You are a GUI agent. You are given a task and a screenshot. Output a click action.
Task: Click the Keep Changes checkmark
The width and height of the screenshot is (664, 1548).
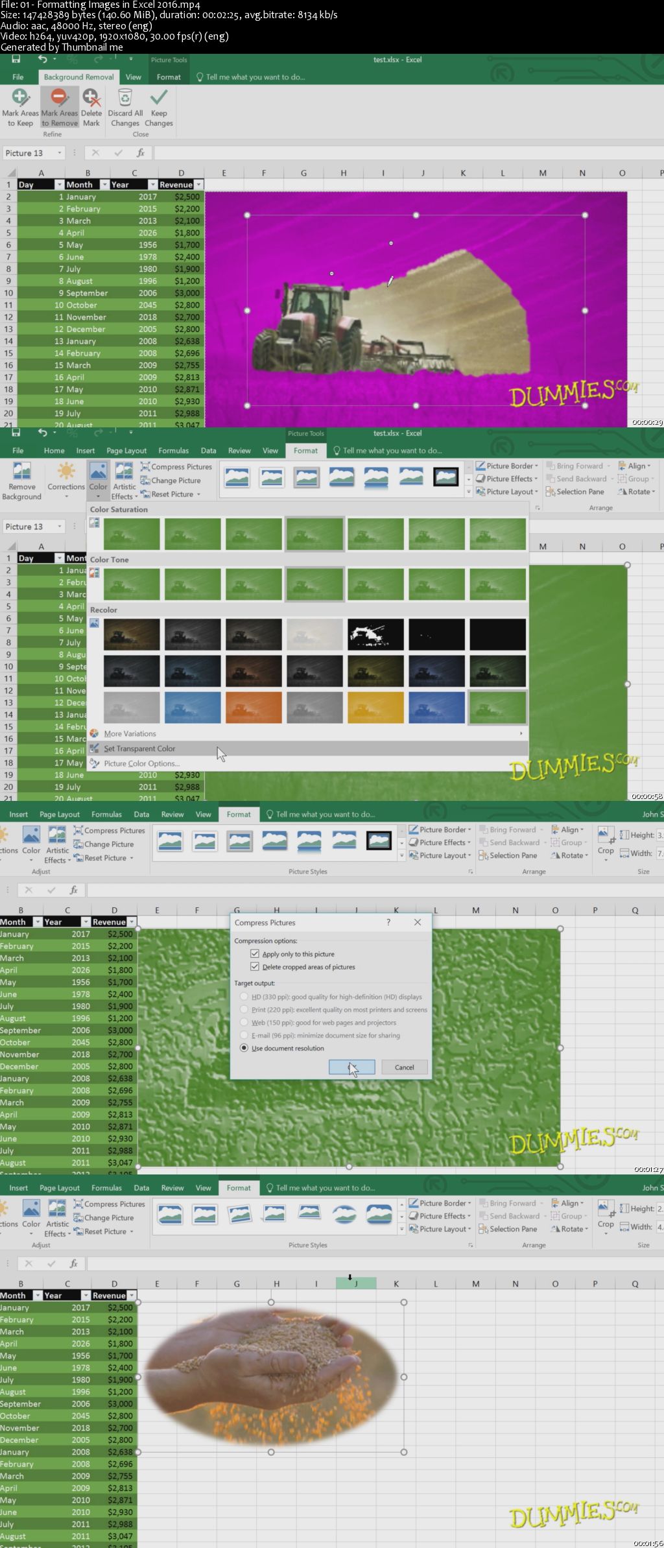pyautogui.click(x=159, y=108)
